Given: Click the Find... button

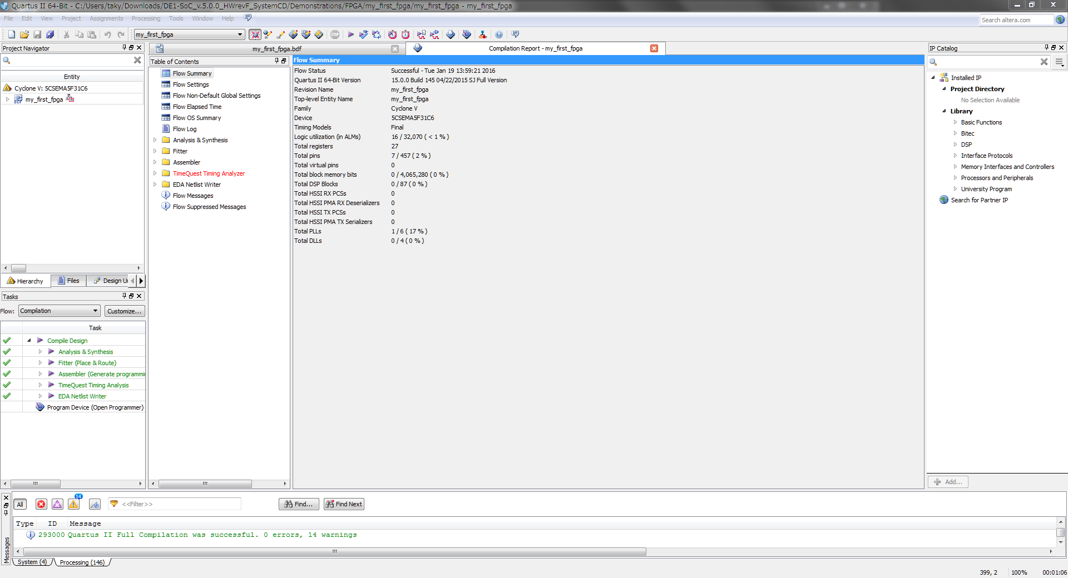Looking at the screenshot, I should pos(299,504).
